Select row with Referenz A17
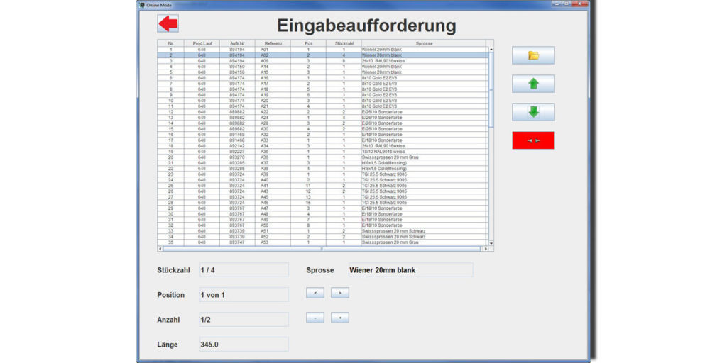This screenshot has width=727, height=363. 323,84
